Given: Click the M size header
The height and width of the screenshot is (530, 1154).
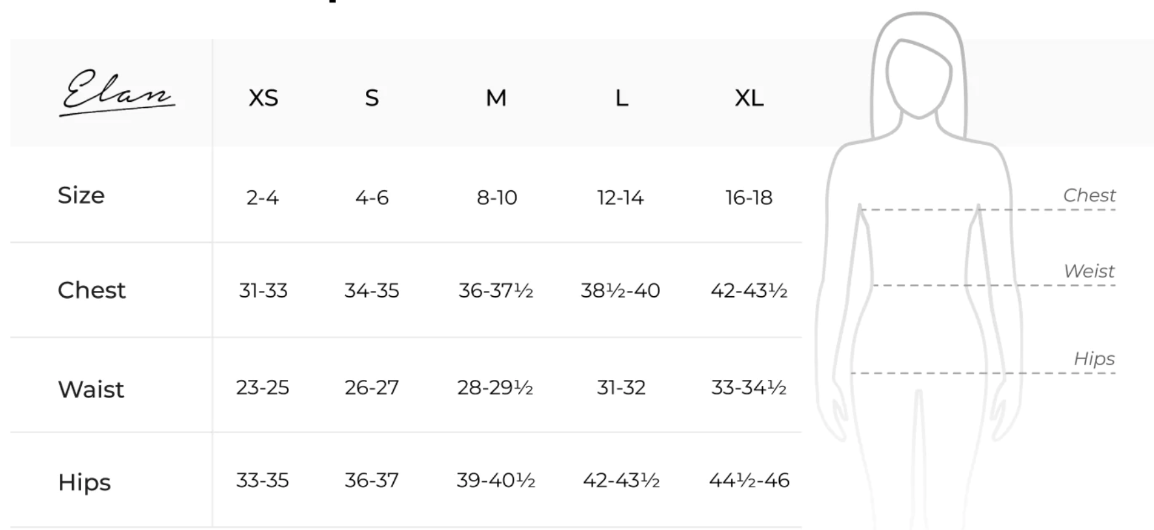Looking at the screenshot, I should tap(496, 98).
